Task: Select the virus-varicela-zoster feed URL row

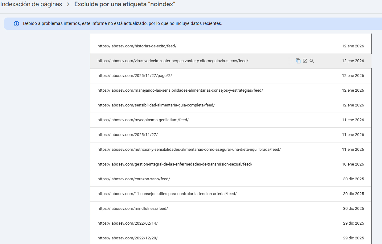Action: click(231, 61)
